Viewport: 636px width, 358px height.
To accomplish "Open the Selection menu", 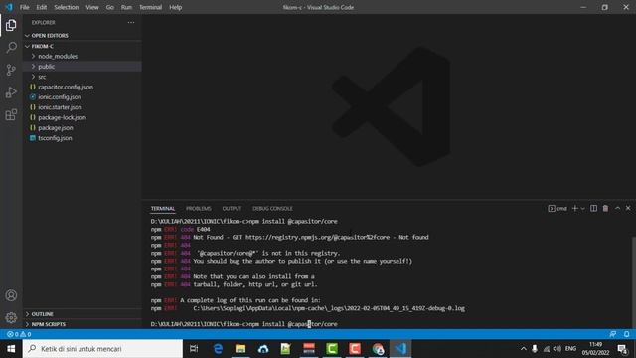I will [x=67, y=7].
